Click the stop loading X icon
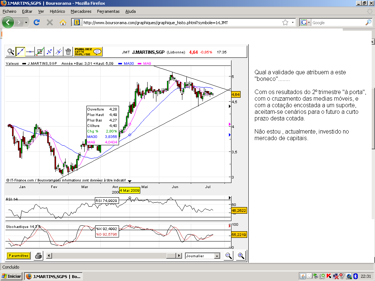The image size is (375, 281). click(x=50, y=22)
